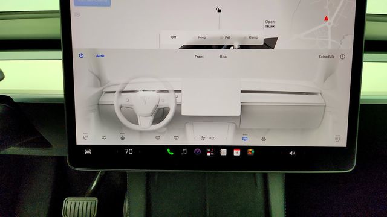
Task: Tap the volume speaker icon
Action: coord(292,153)
